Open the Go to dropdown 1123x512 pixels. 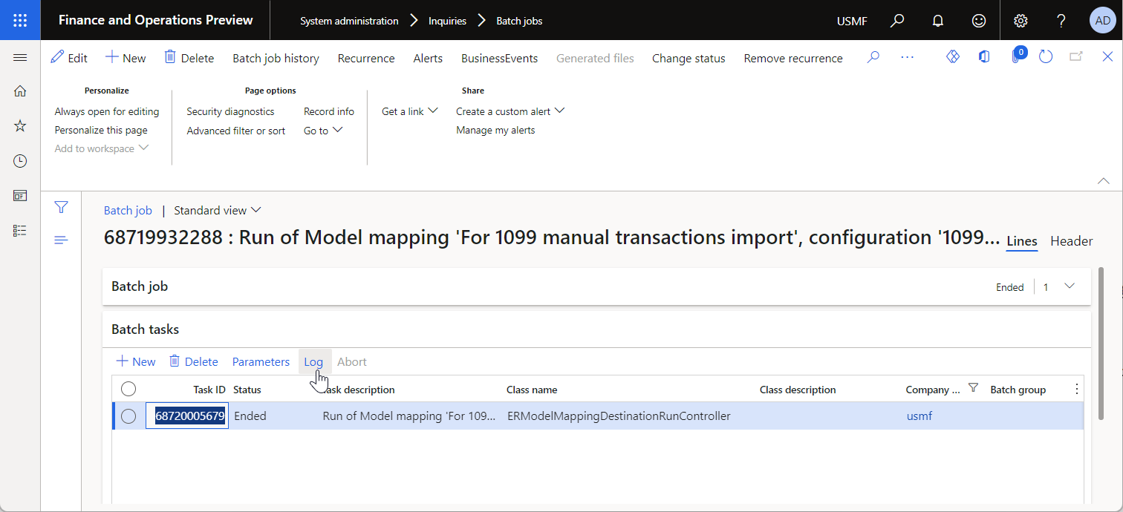[x=322, y=130]
